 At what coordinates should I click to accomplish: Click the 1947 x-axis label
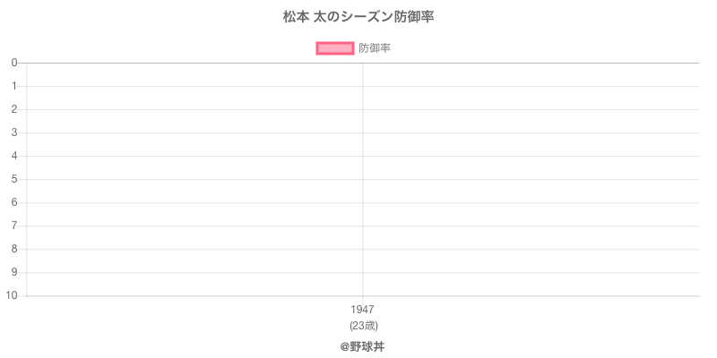tap(362, 310)
